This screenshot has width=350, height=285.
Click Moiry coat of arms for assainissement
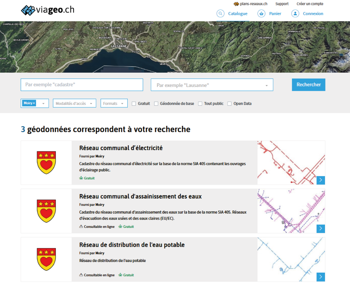point(46,211)
